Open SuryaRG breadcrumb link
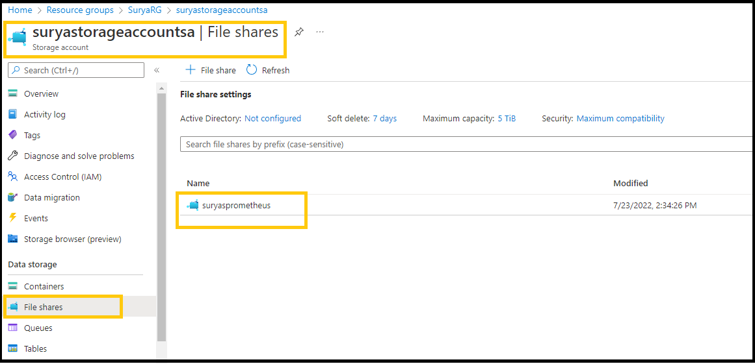Screen dimensions: 755x364 pos(146,10)
